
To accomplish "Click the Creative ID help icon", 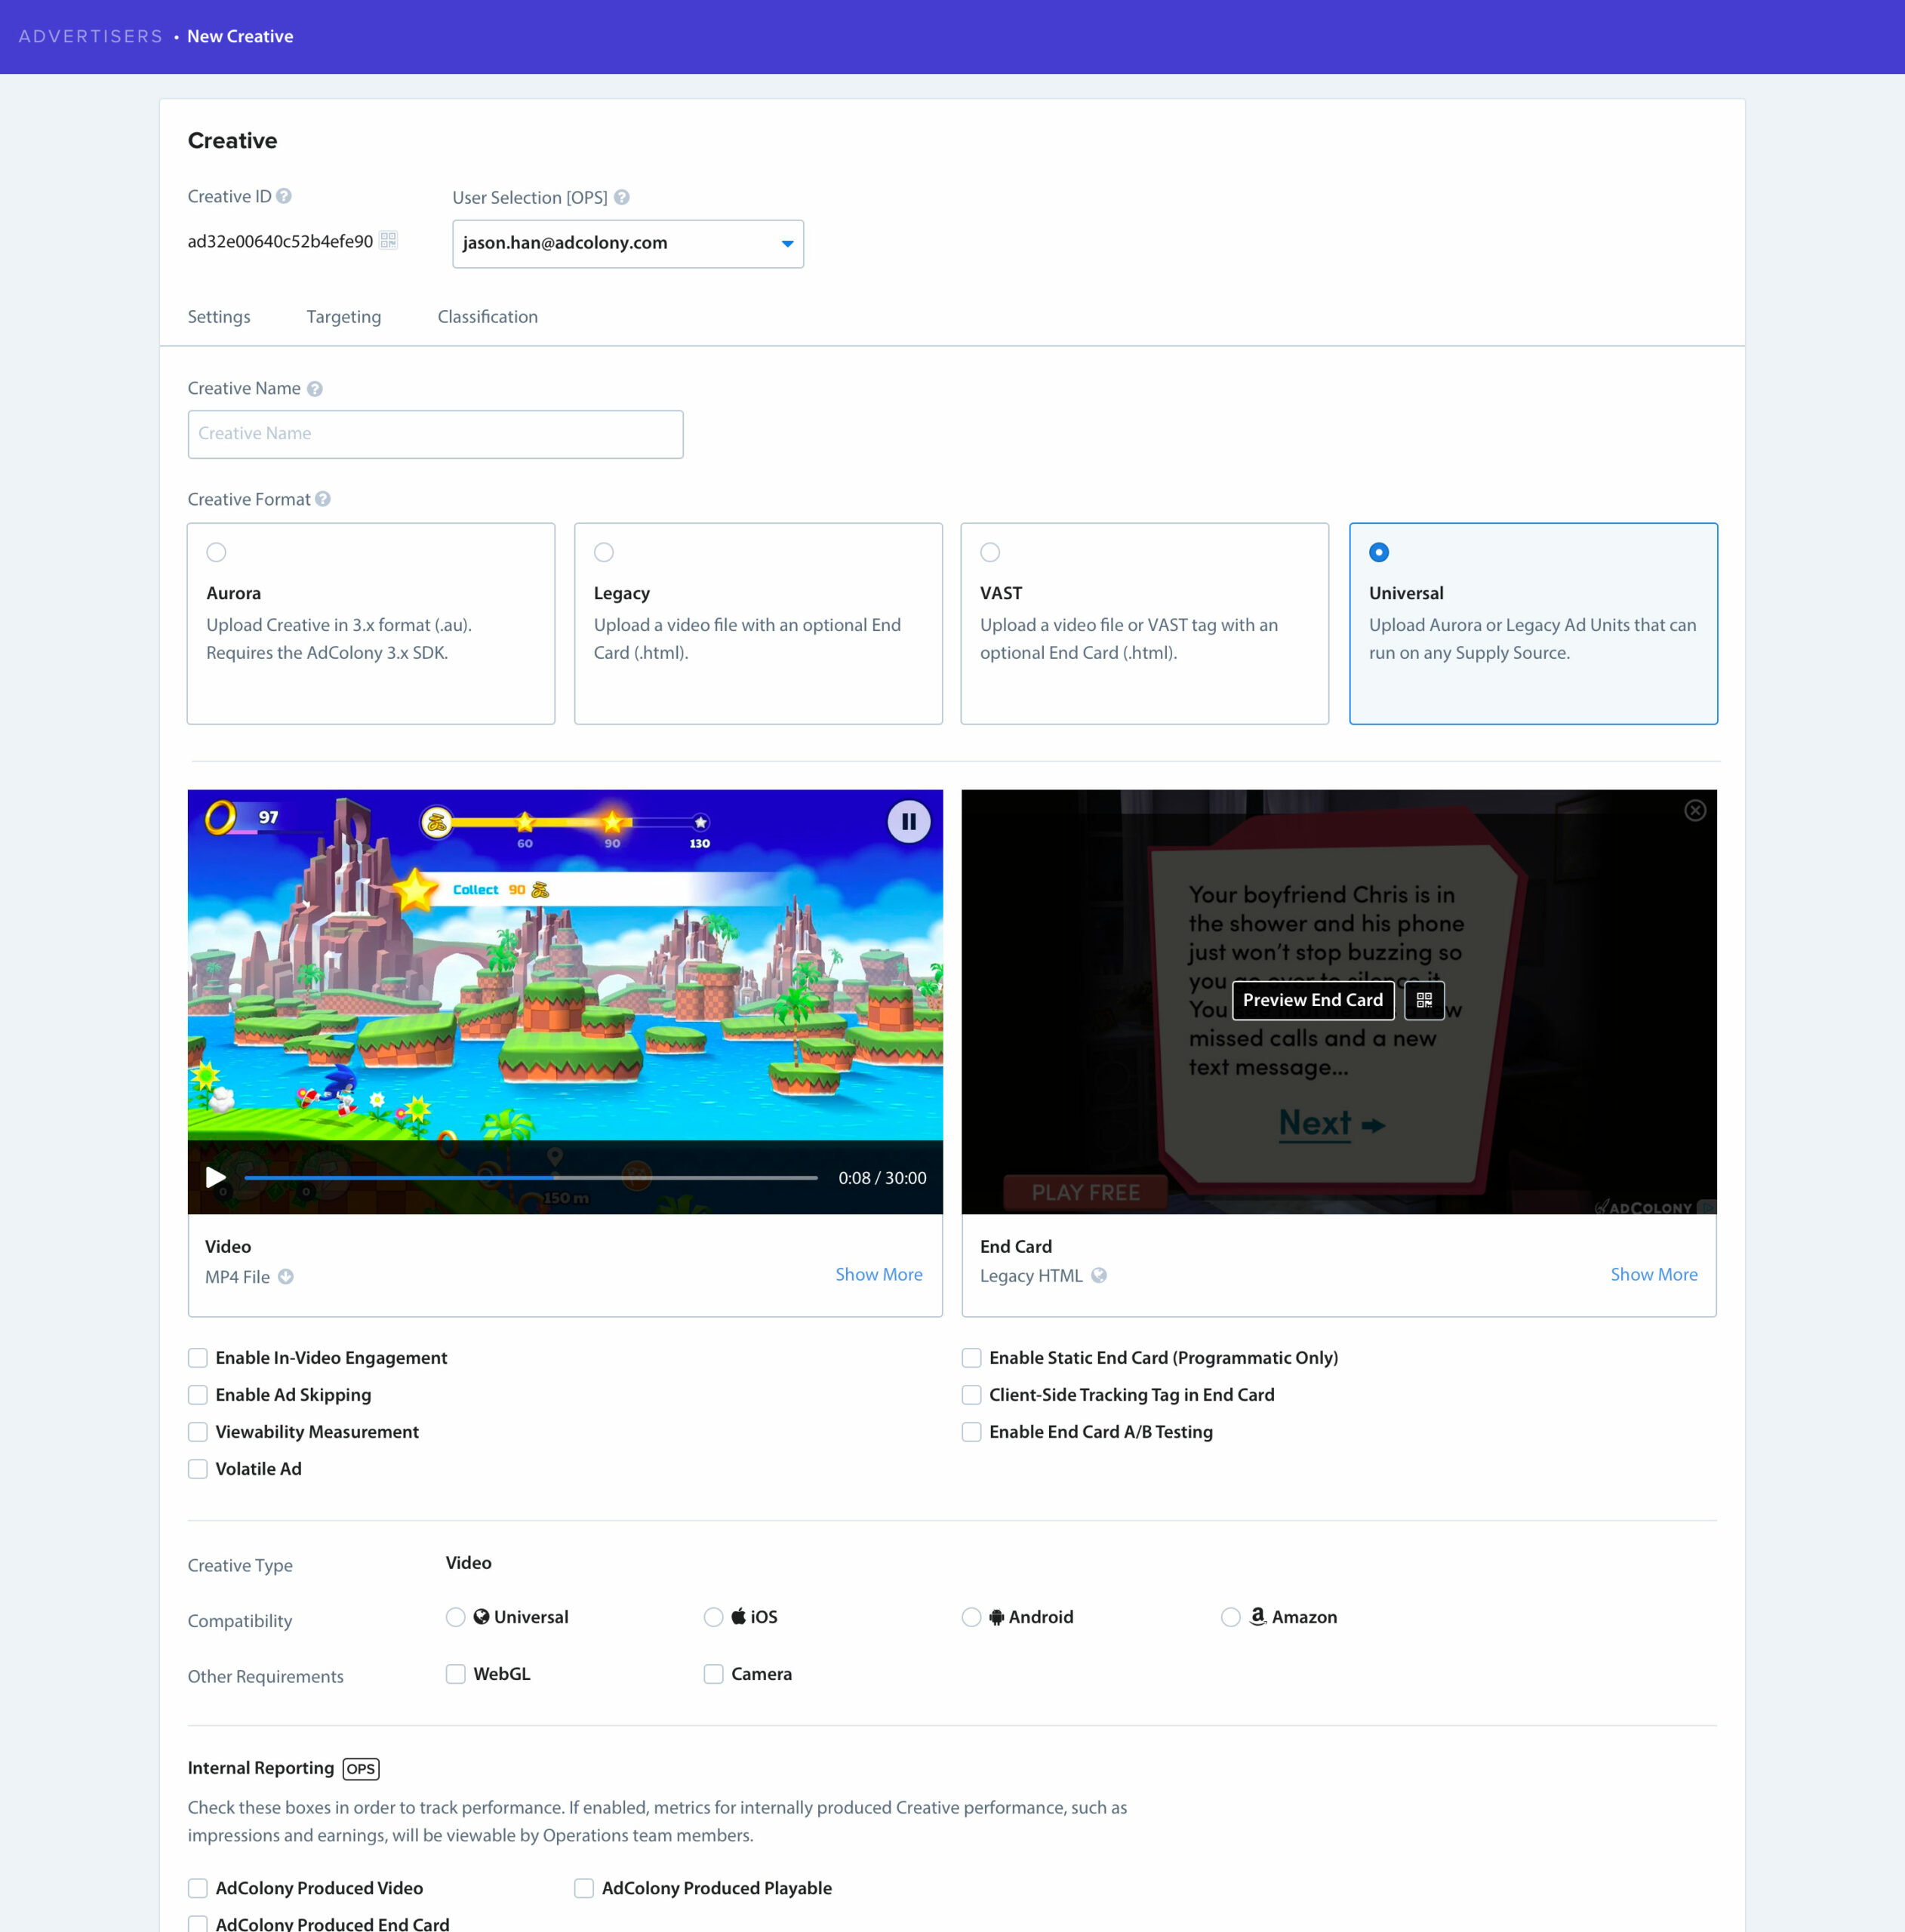I will tap(284, 196).
